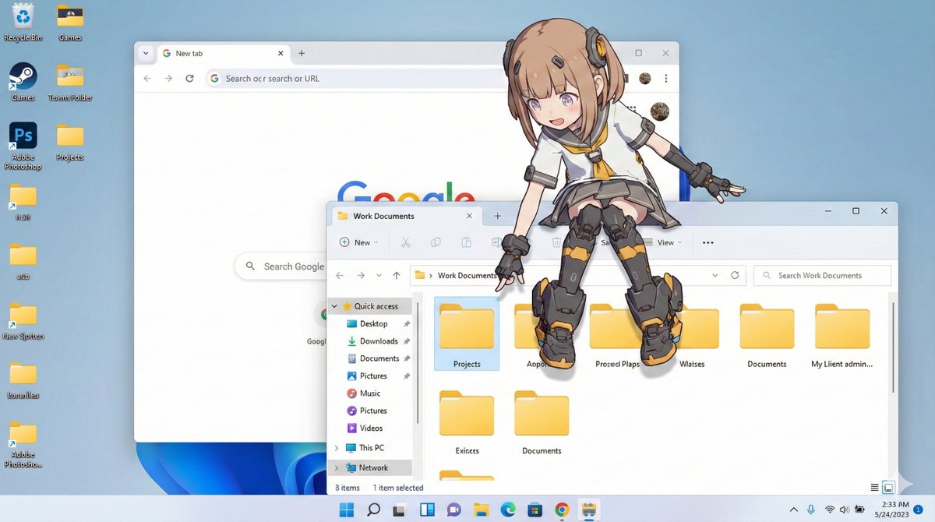Click the Back arrow in File Explorer
Image resolution: width=935 pixels, height=522 pixels.
pyautogui.click(x=340, y=275)
